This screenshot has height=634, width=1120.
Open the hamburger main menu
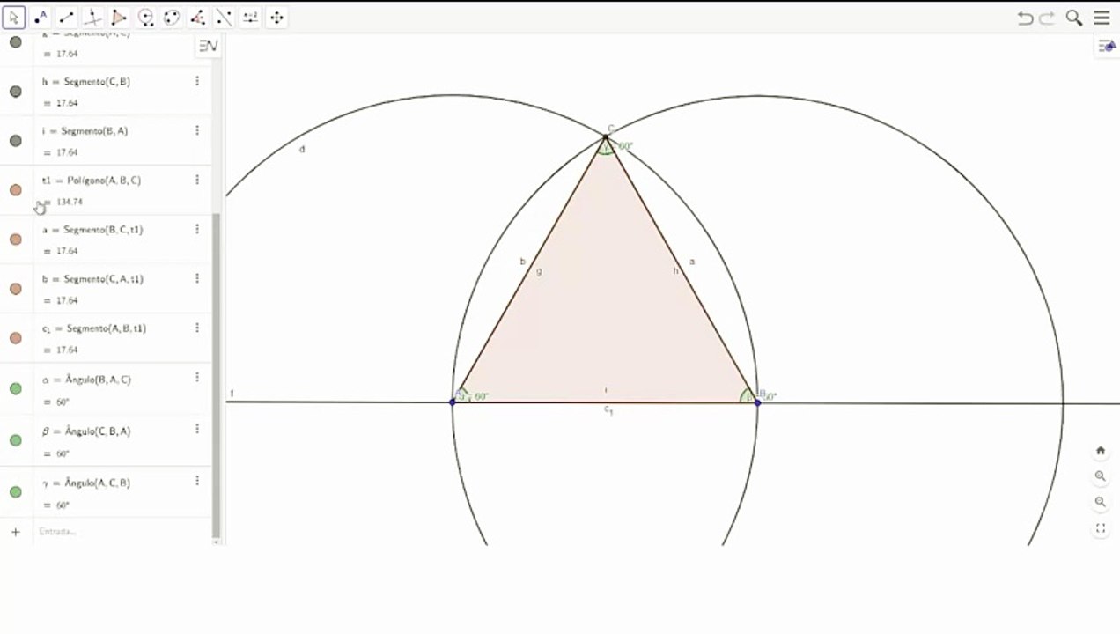pos(1102,18)
